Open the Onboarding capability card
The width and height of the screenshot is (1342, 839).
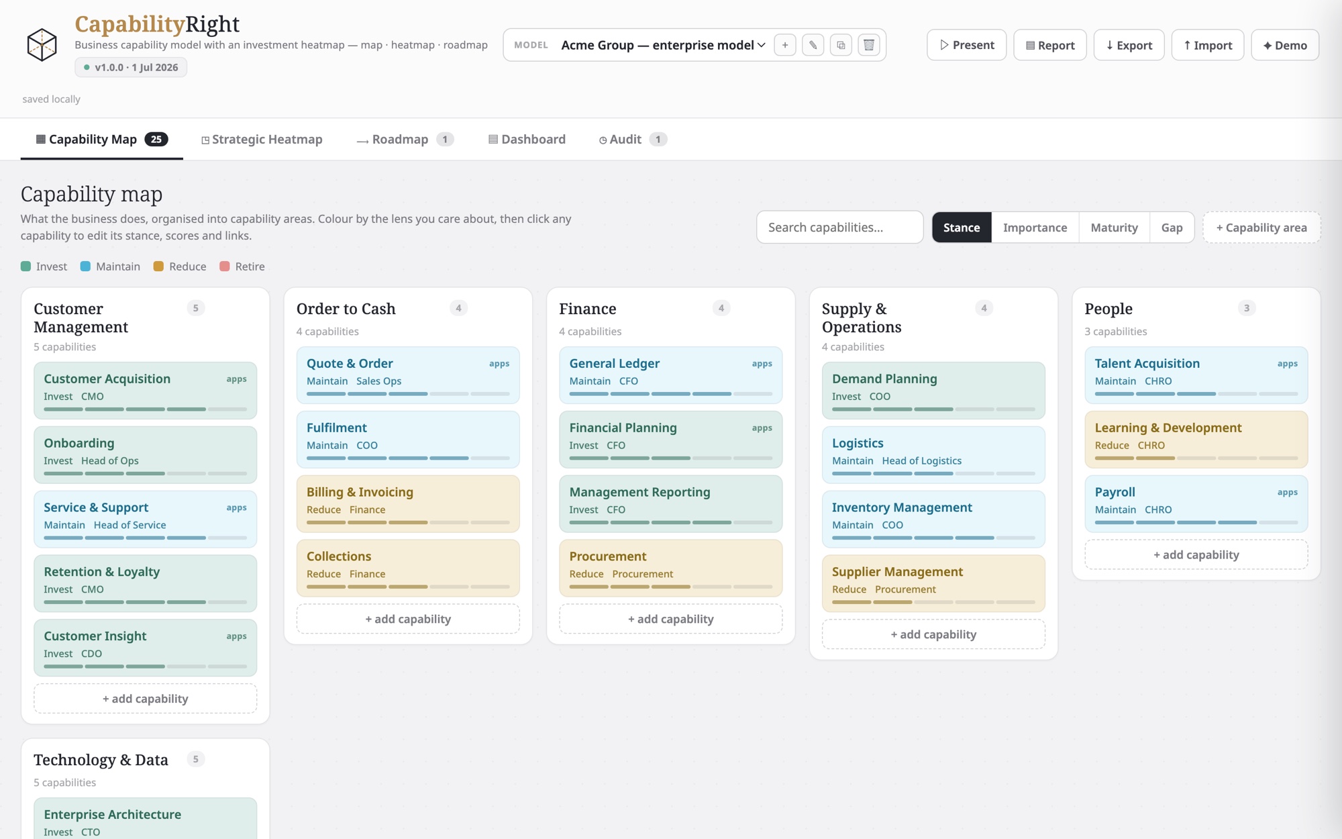click(145, 454)
